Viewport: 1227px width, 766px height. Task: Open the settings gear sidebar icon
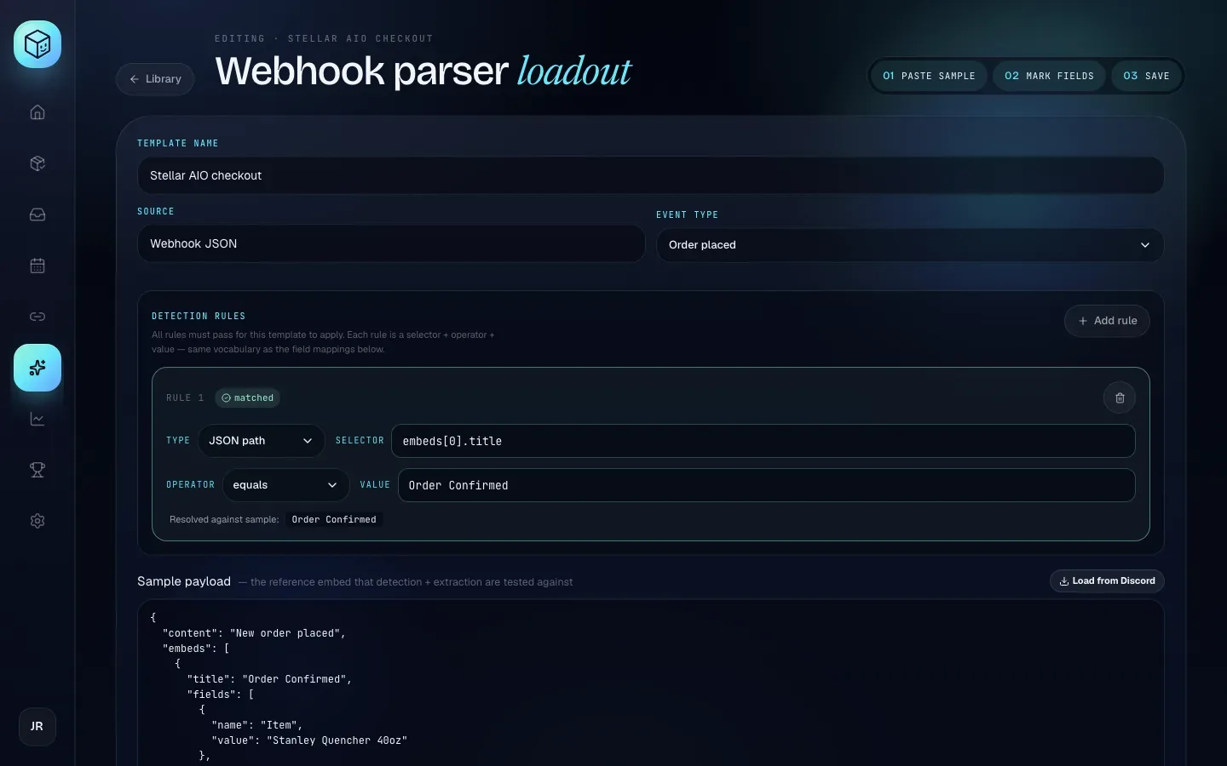coord(37,521)
